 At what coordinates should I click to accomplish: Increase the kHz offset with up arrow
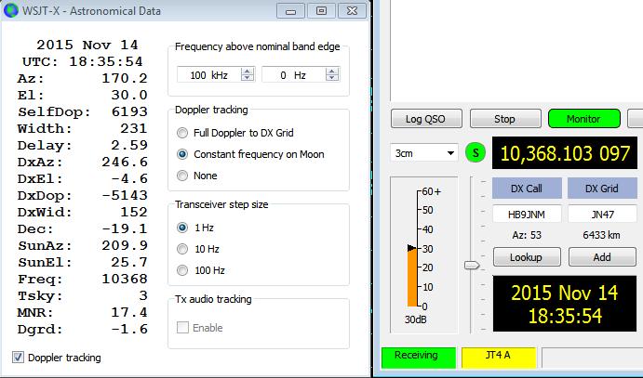pos(247,71)
